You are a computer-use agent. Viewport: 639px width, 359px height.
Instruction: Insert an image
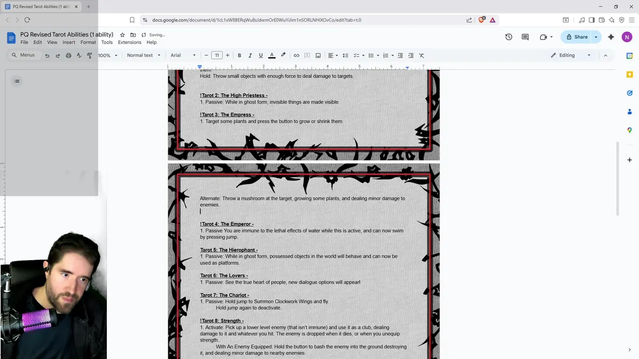(318, 55)
